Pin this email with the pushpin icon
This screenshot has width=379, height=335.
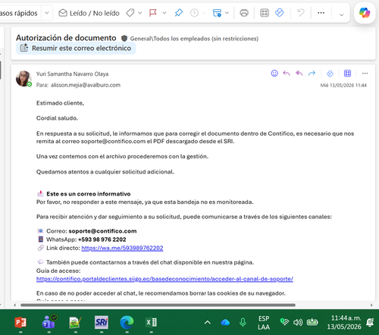[179, 13]
